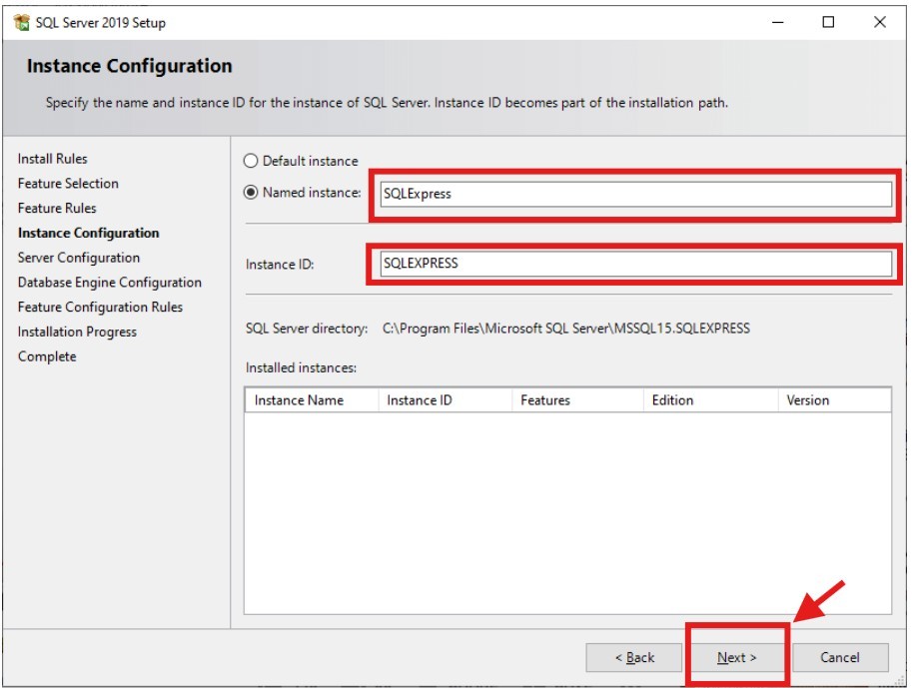This screenshot has height=688, width=912.
Task: Select Feature Configuration Rules step
Action: tap(100, 308)
